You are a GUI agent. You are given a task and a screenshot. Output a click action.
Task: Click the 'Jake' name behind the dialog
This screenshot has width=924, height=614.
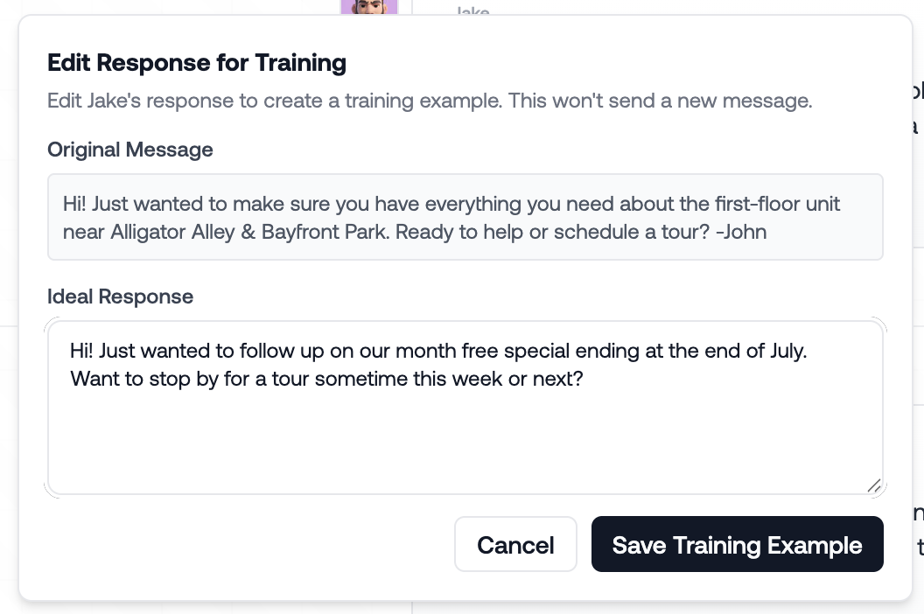tap(472, 10)
